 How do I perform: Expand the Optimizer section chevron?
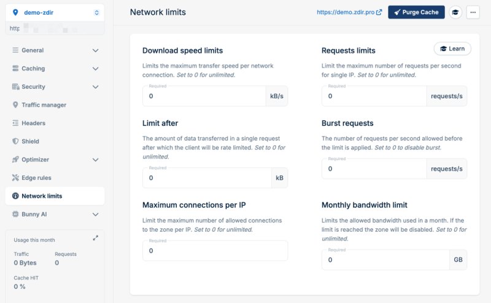(96, 159)
